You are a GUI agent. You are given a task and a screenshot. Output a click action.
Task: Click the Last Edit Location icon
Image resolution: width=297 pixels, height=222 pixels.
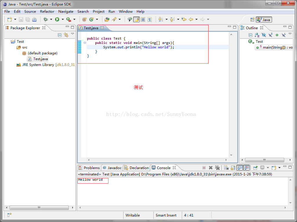[184, 19]
